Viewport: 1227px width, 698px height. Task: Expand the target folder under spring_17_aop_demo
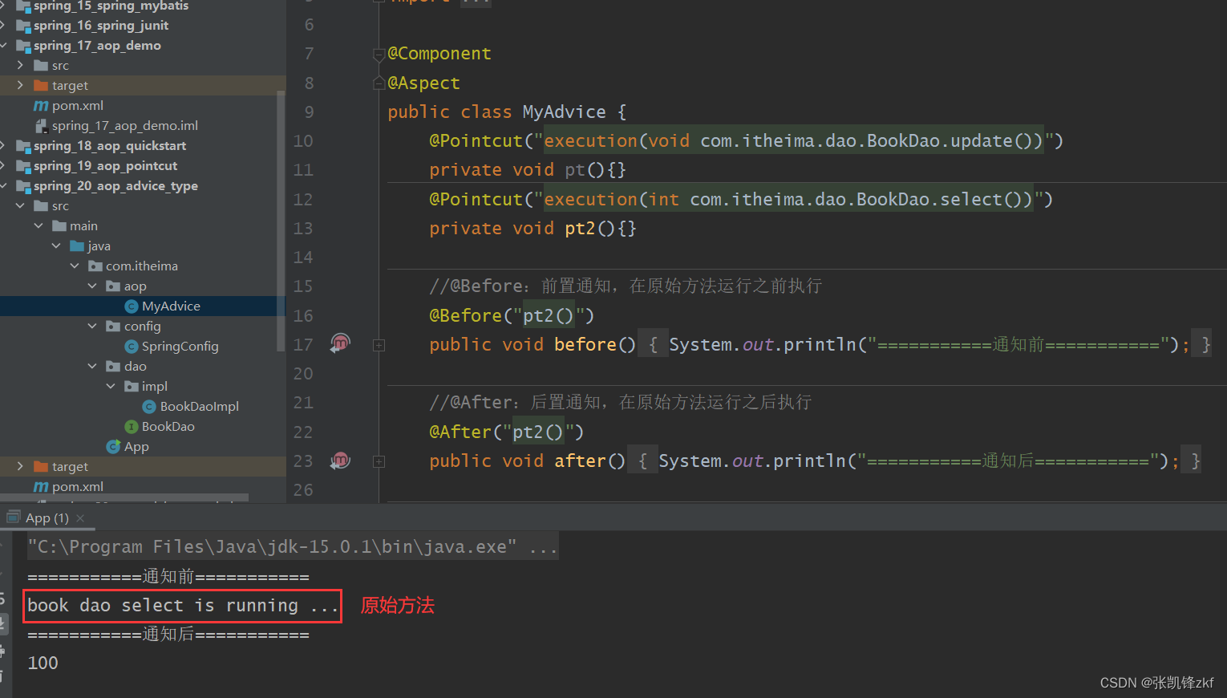click(20, 86)
